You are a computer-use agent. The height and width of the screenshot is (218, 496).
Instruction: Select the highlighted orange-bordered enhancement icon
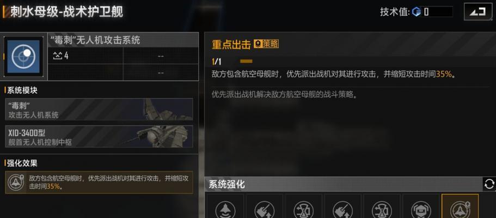pos(460,206)
